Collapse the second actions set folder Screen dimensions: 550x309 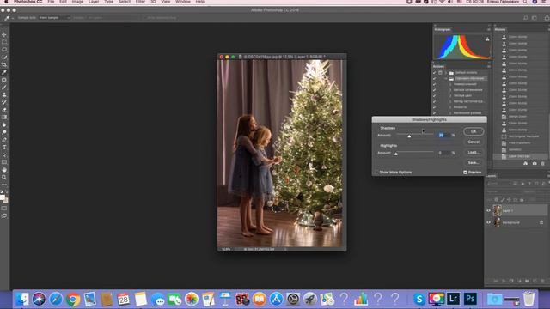(446, 78)
